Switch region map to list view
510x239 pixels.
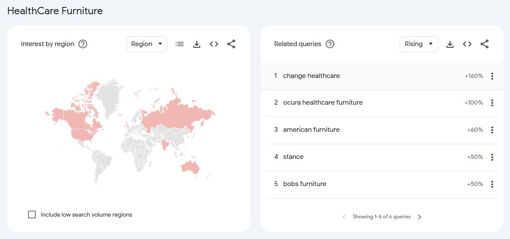tap(180, 44)
